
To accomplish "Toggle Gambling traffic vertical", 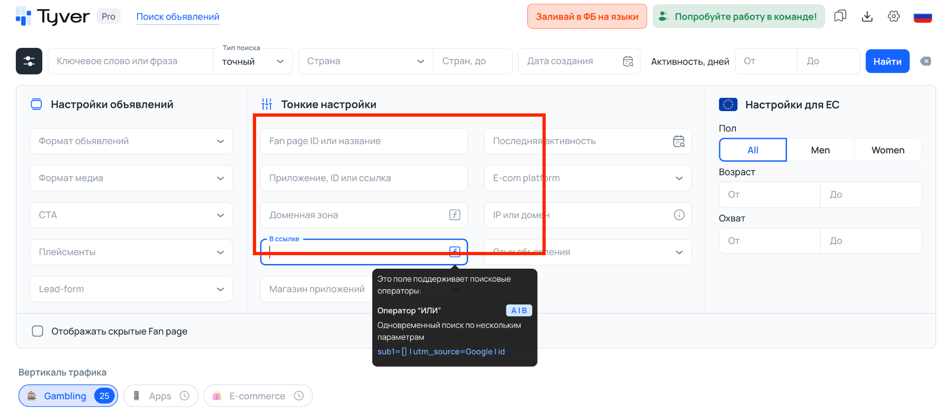I will pyautogui.click(x=68, y=396).
